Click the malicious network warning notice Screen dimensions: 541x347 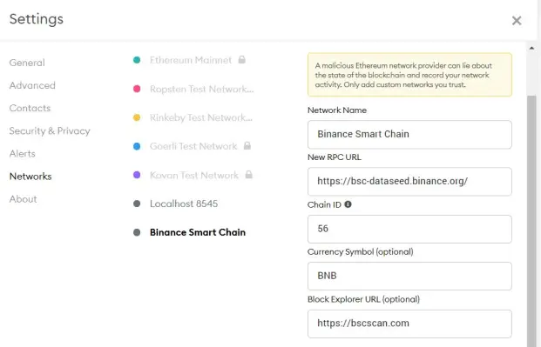409,75
